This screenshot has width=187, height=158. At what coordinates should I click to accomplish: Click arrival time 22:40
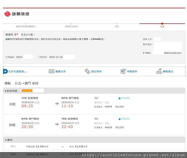pos(67,127)
